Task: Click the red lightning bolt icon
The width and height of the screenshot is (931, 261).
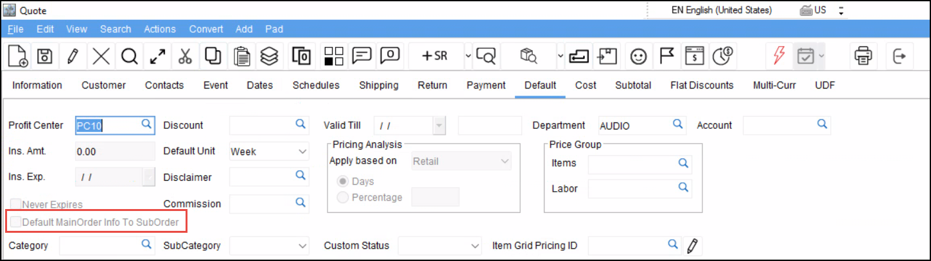Action: (x=779, y=56)
